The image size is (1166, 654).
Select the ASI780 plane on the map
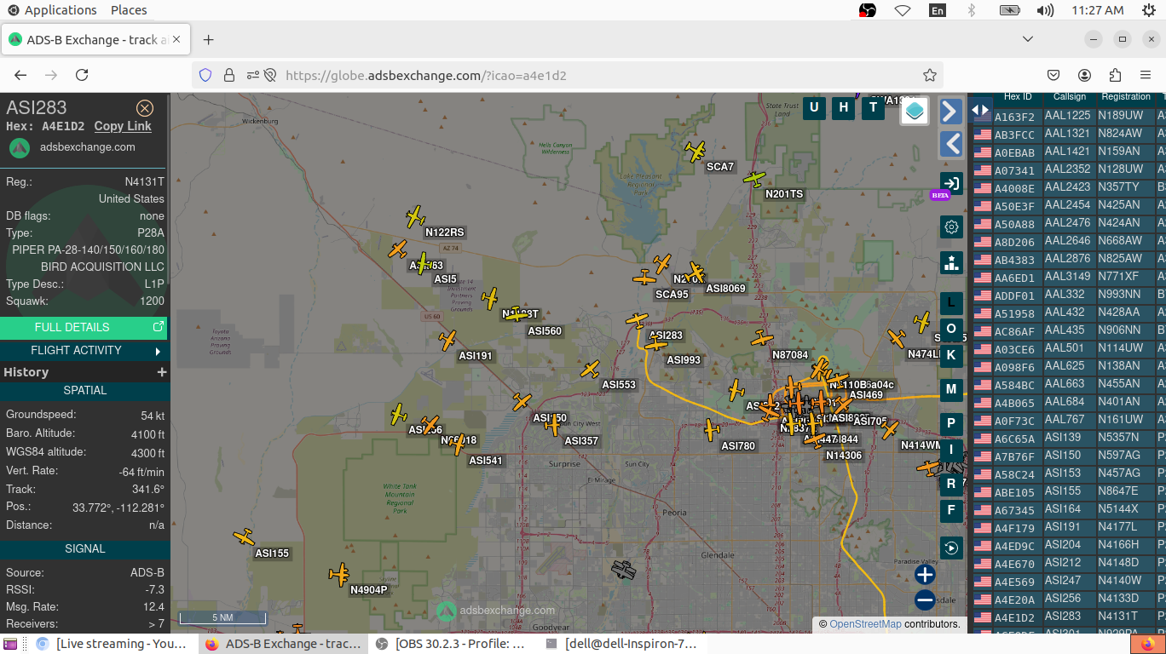point(712,430)
